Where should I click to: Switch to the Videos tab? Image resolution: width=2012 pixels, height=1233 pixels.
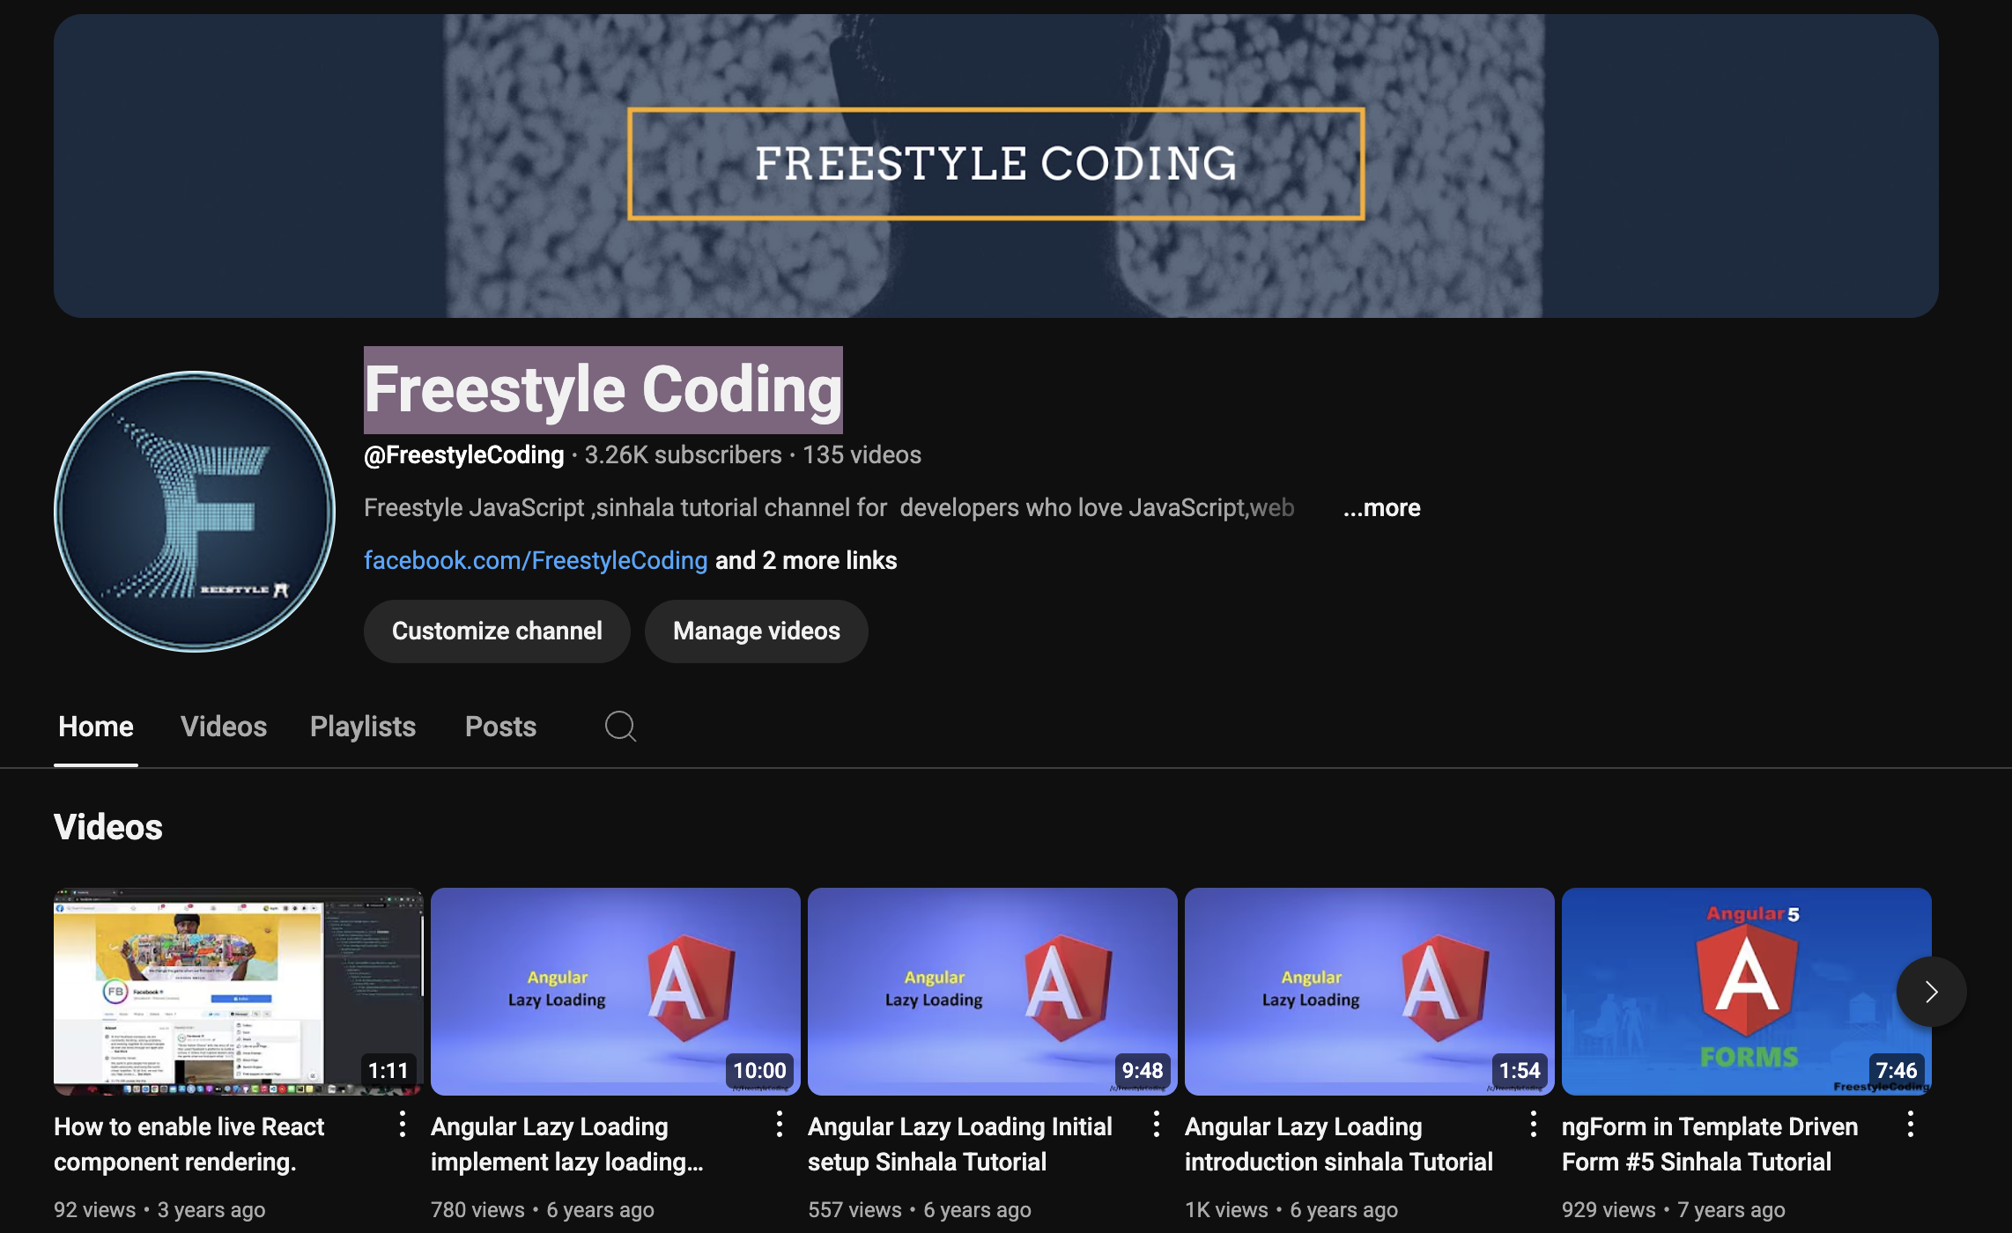click(x=224, y=727)
